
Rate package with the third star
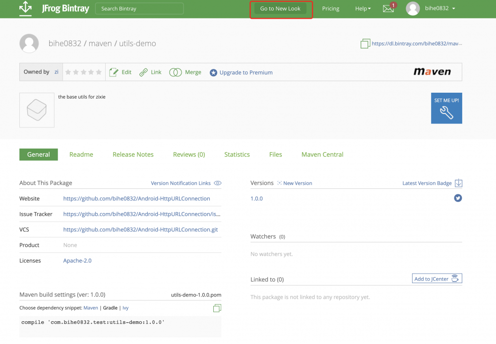pyautogui.click(x=83, y=72)
